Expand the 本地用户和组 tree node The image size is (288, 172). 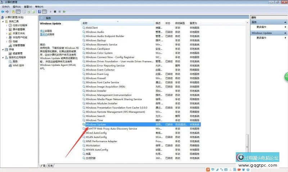pos(7,37)
